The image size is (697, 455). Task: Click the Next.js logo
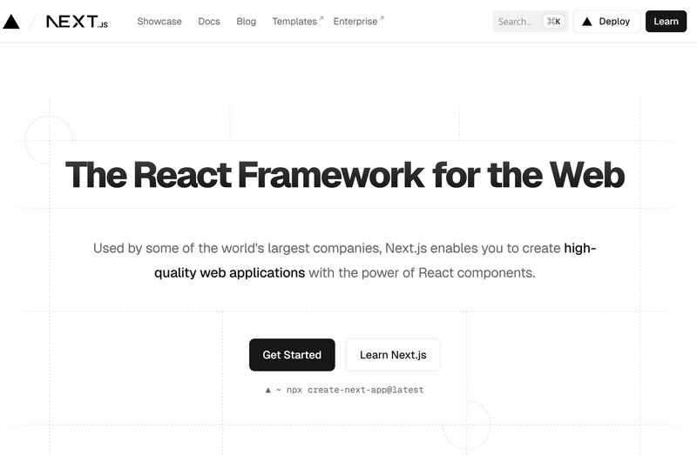pos(77,22)
